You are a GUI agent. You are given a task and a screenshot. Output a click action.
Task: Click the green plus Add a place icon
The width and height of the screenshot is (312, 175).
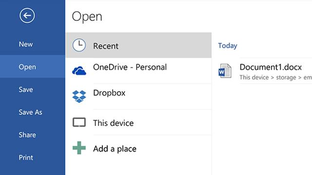pyautogui.click(x=79, y=148)
